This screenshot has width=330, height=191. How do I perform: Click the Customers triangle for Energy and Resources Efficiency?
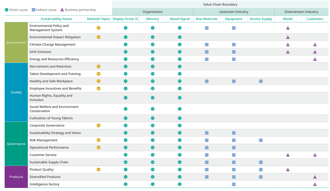(x=315, y=59)
